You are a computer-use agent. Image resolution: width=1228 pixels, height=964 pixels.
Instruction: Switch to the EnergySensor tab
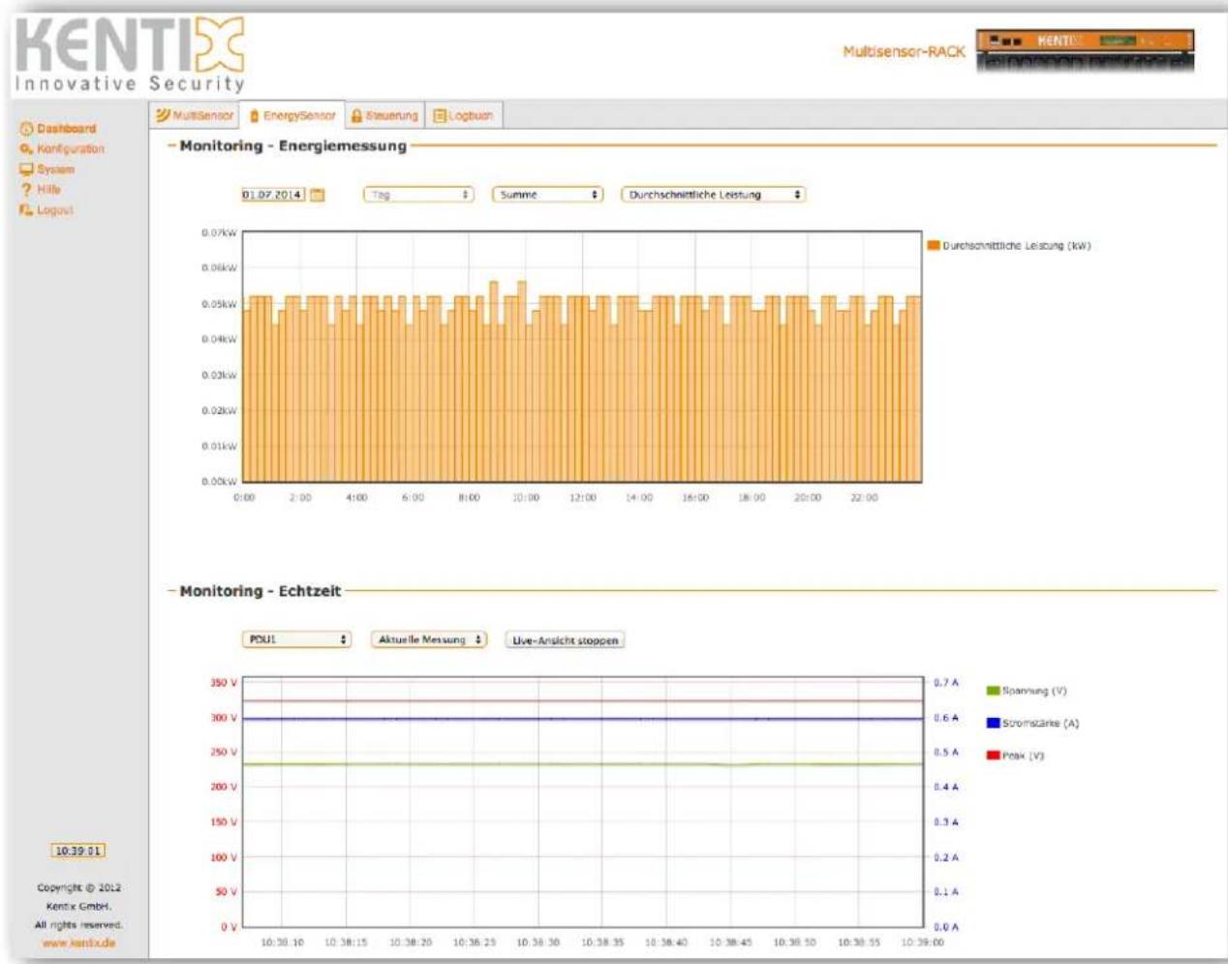[x=292, y=115]
